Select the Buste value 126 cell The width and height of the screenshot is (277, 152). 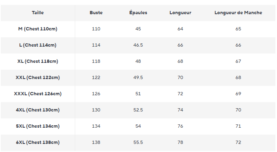click(96, 94)
